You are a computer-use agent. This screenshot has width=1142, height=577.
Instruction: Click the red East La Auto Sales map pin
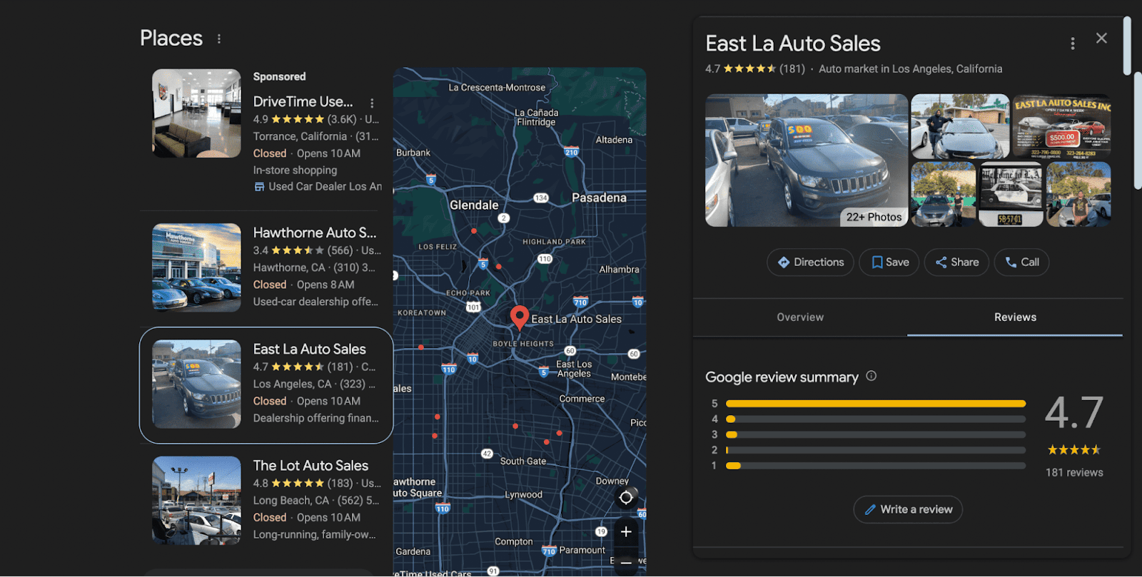[x=520, y=317]
